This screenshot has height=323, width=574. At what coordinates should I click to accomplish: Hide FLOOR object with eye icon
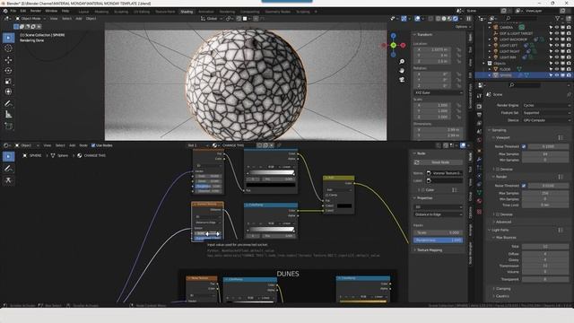pyautogui.click(x=556, y=69)
